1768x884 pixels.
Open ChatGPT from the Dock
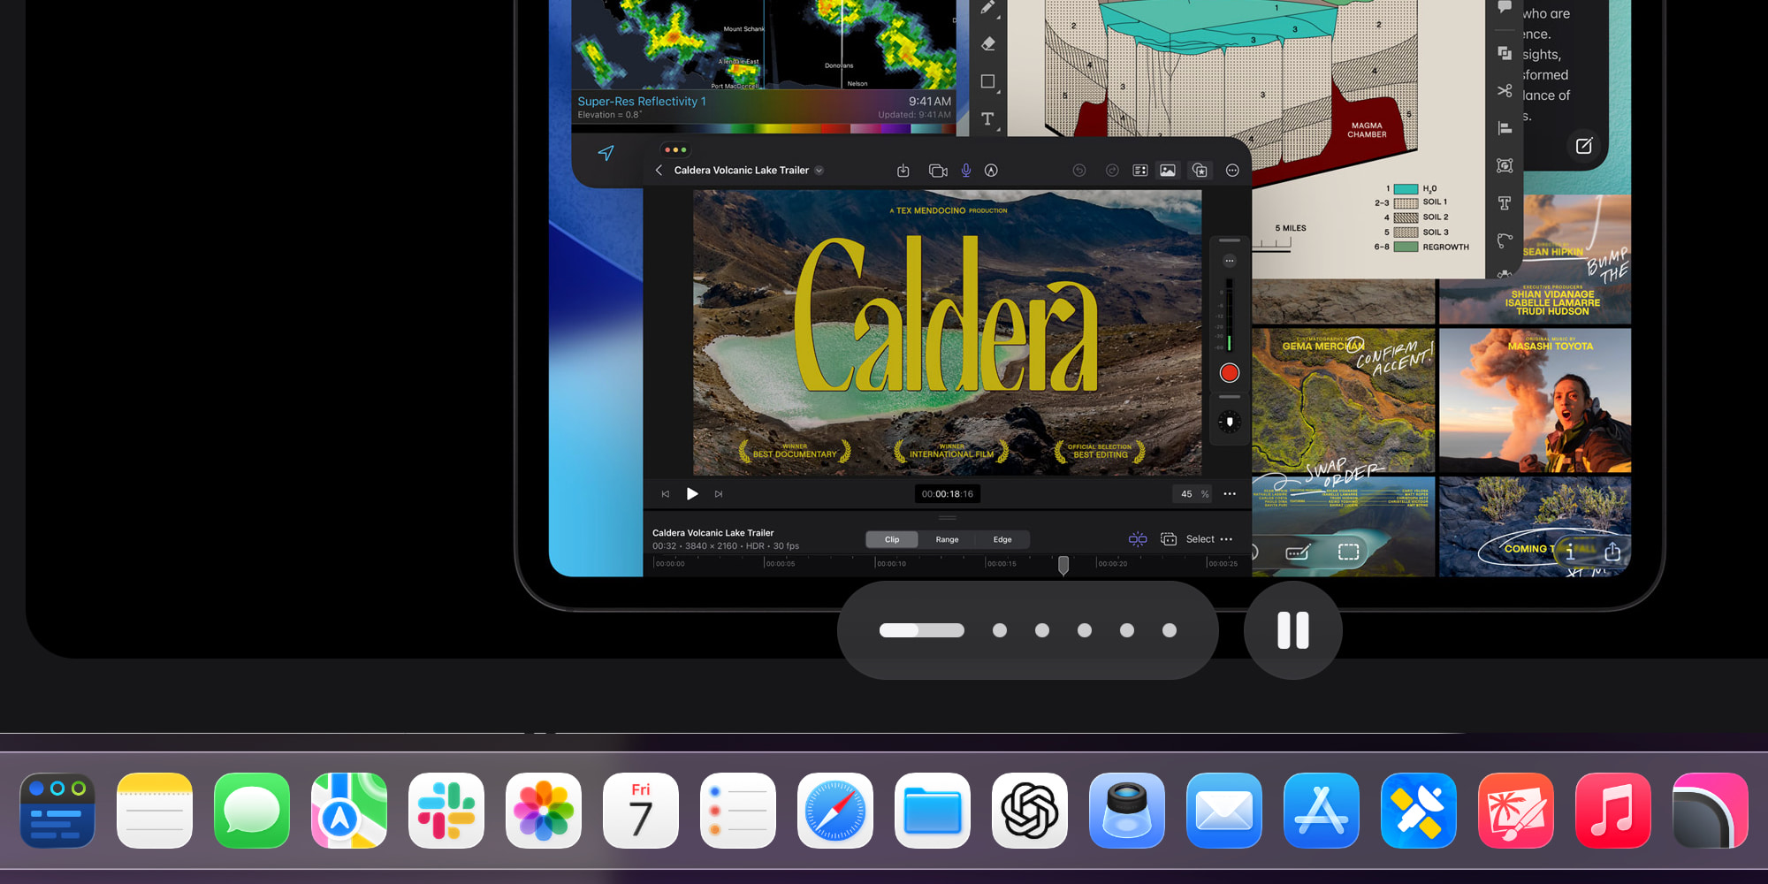click(x=1029, y=811)
